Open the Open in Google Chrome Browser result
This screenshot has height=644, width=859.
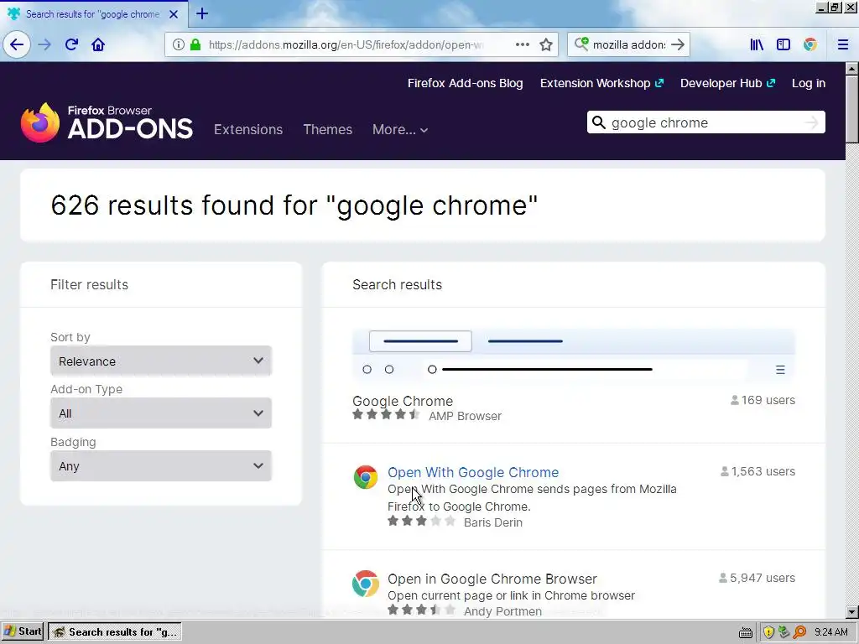[492, 579]
